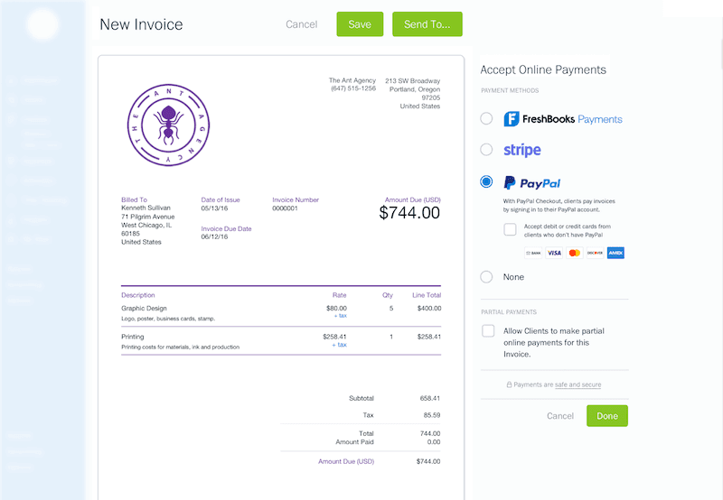Click the green Done button
723x500 pixels.
coord(606,416)
